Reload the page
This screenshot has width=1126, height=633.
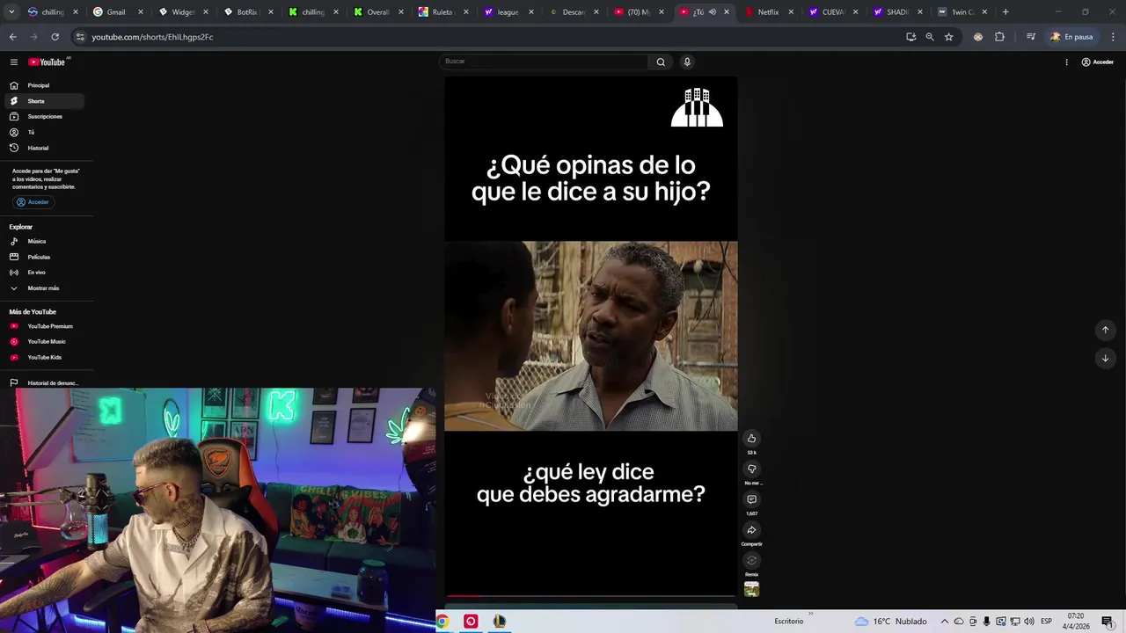tap(55, 37)
